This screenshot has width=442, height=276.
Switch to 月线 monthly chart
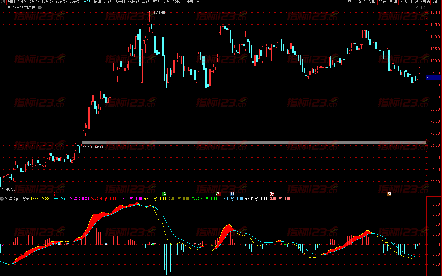(108, 2)
